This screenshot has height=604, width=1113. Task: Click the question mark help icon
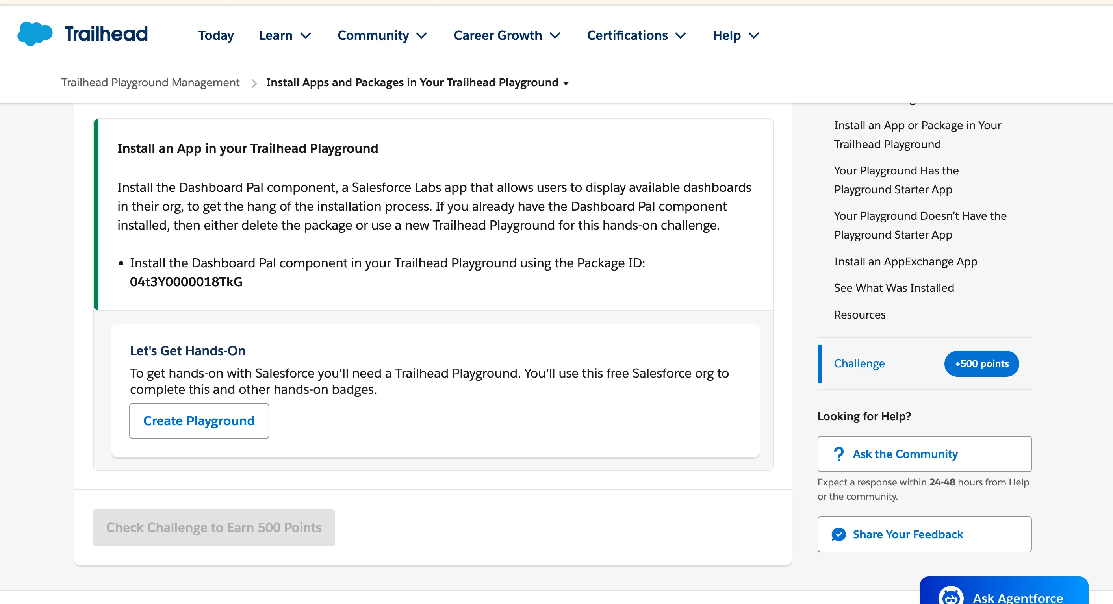point(838,454)
